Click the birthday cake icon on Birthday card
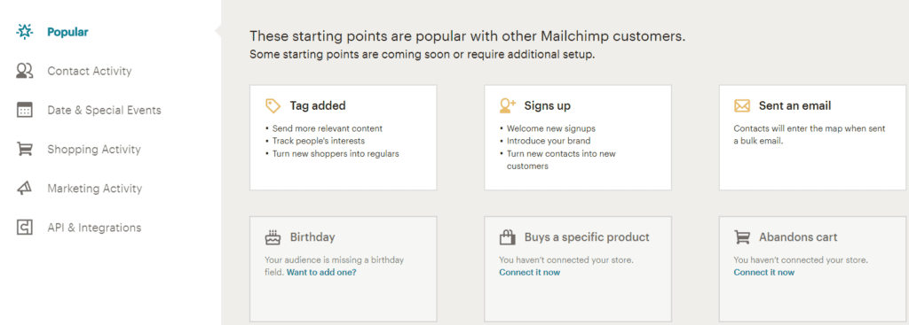The height and width of the screenshot is (325, 909). coord(273,237)
